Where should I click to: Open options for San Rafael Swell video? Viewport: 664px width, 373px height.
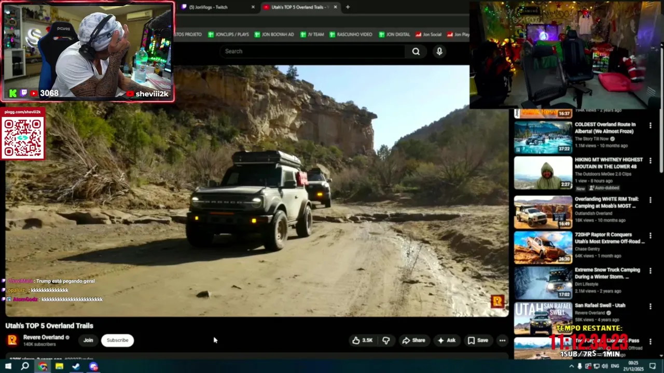pos(650,306)
